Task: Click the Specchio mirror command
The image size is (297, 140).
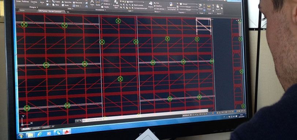Action: pyautogui.click(x=67, y=2)
